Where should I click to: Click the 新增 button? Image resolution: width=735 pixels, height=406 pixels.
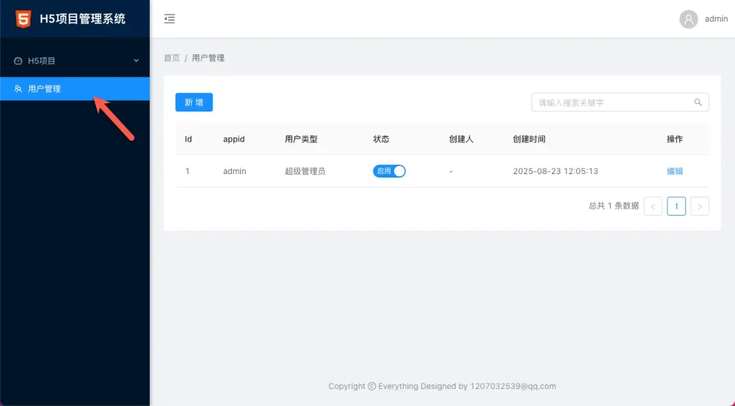[x=194, y=103]
